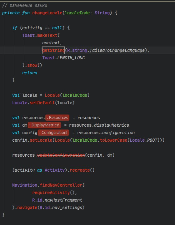Click the 'fun' keyword
The height and width of the screenshot is (225, 175).
coord(26,13)
